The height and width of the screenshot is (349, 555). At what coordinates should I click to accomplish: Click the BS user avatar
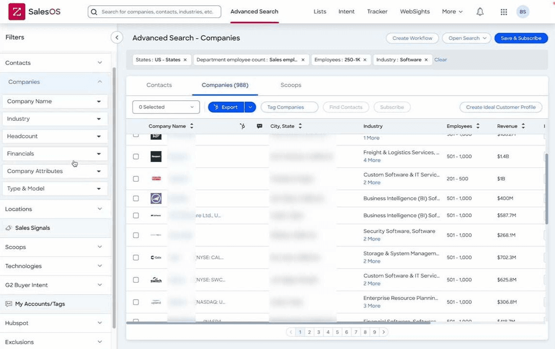coord(523,12)
